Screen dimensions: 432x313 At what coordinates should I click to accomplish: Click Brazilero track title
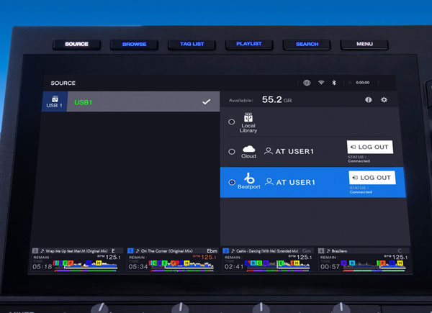pos(339,251)
